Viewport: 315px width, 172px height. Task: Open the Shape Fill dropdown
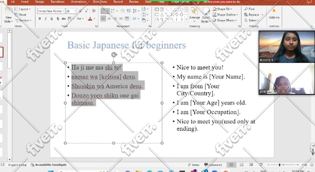pyautogui.click(x=223, y=9)
